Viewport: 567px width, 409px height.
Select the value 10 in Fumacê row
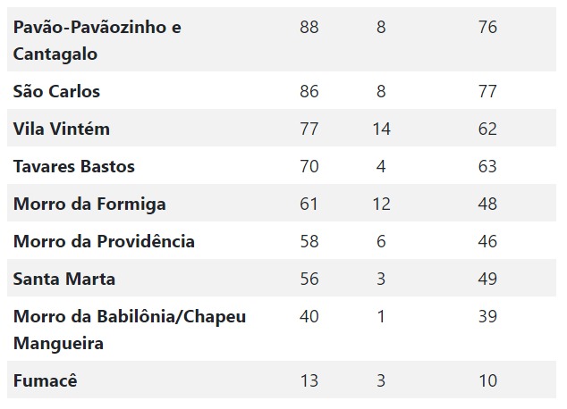[487, 380]
